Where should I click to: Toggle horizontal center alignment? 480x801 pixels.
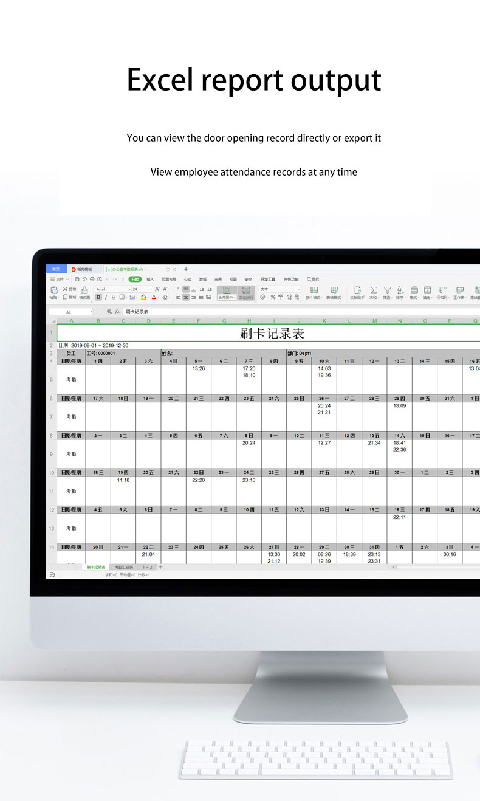pyautogui.click(x=186, y=297)
